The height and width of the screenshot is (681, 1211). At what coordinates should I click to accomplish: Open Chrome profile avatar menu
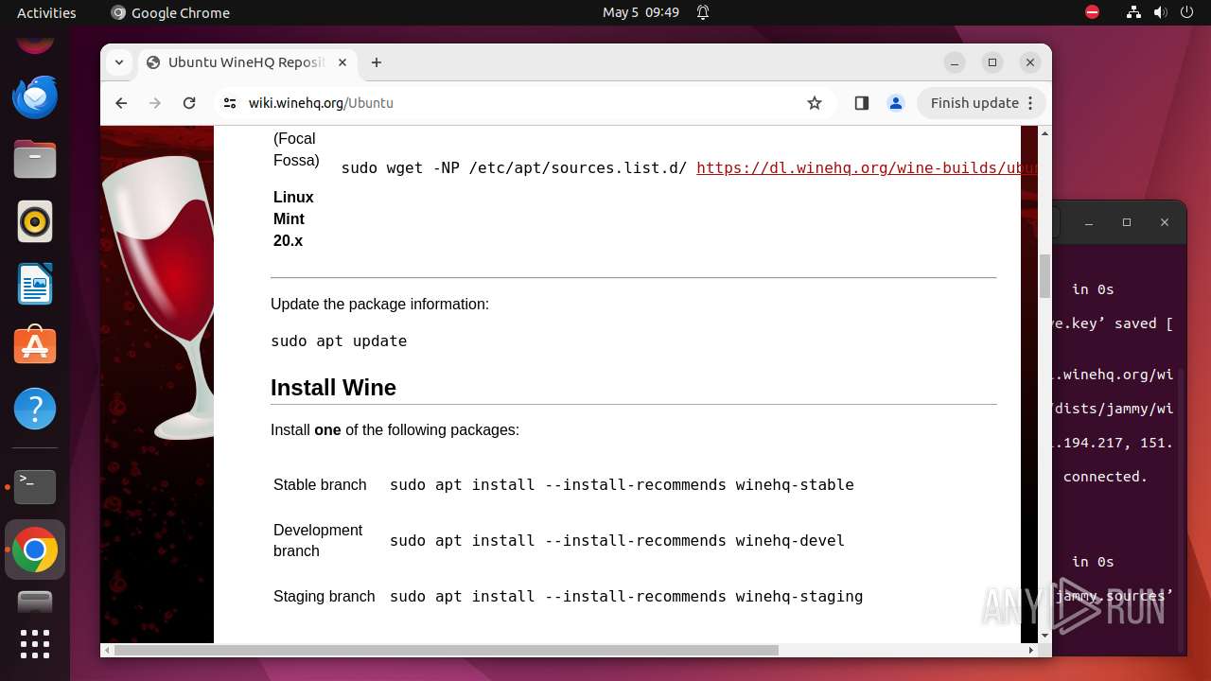[896, 103]
